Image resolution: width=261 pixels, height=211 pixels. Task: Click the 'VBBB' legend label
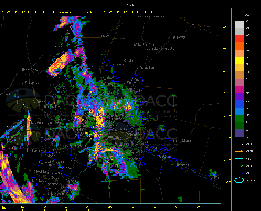(x=249, y=173)
